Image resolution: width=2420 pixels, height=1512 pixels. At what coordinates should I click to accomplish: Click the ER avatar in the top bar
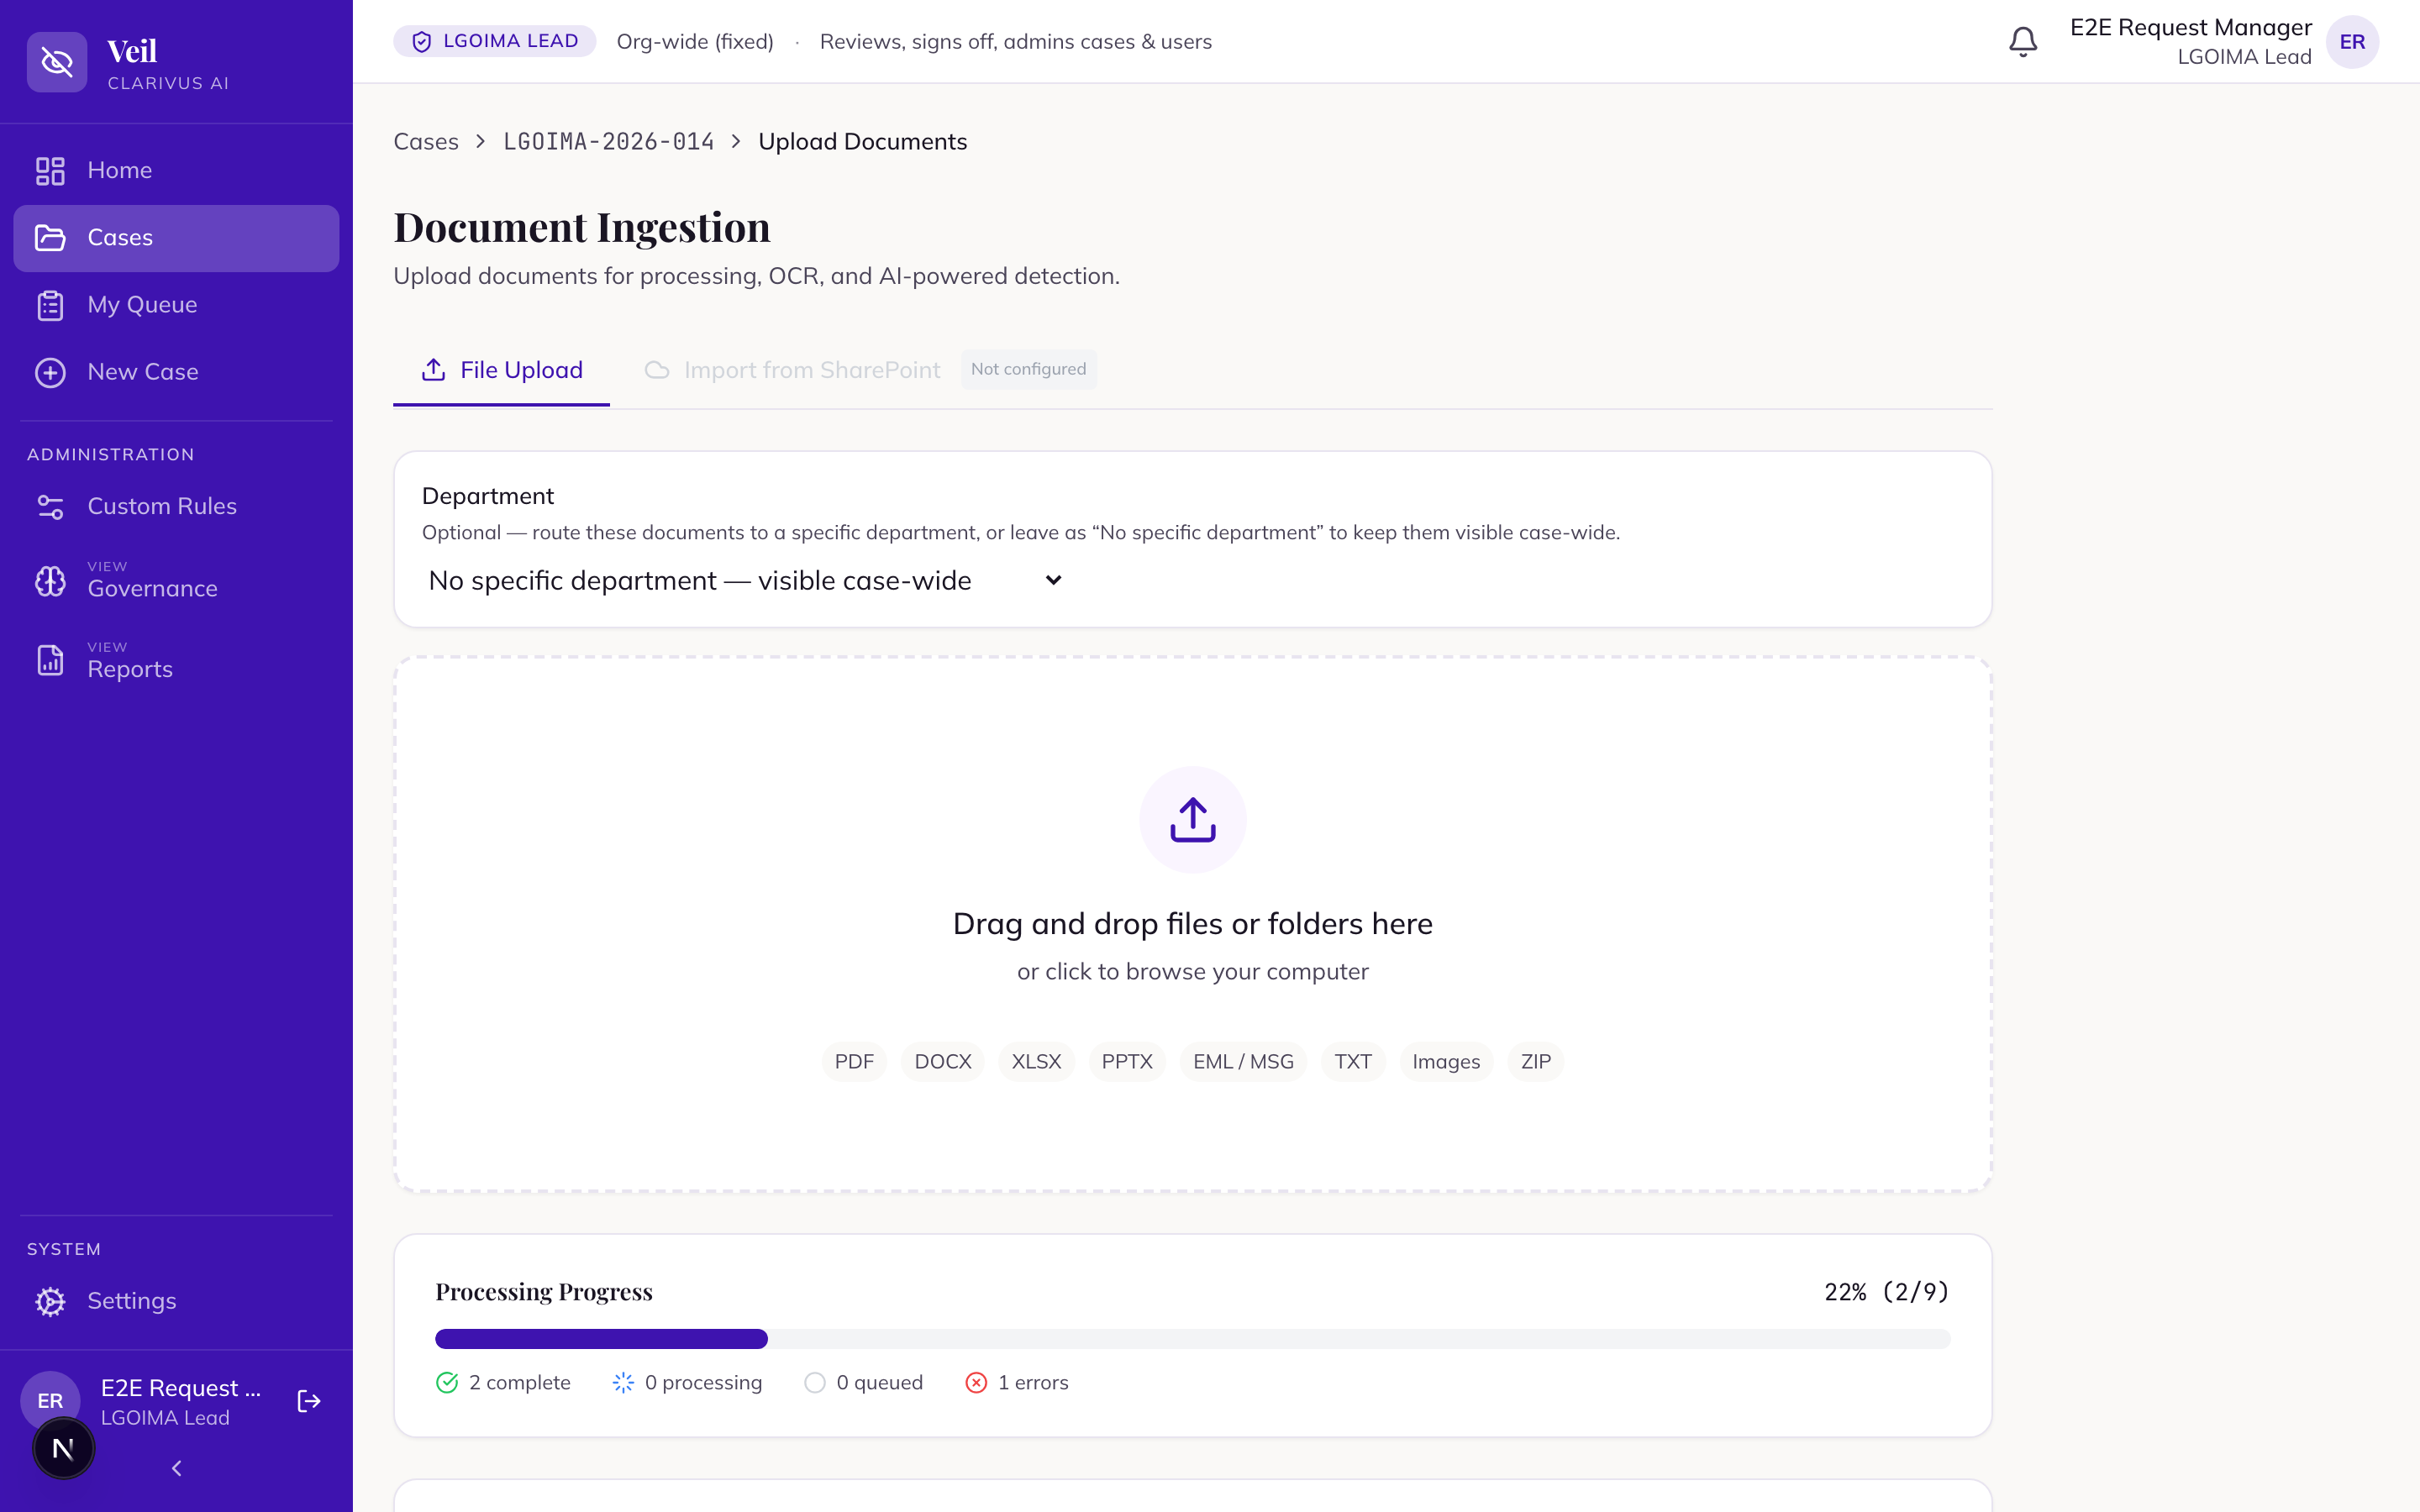(x=2352, y=42)
